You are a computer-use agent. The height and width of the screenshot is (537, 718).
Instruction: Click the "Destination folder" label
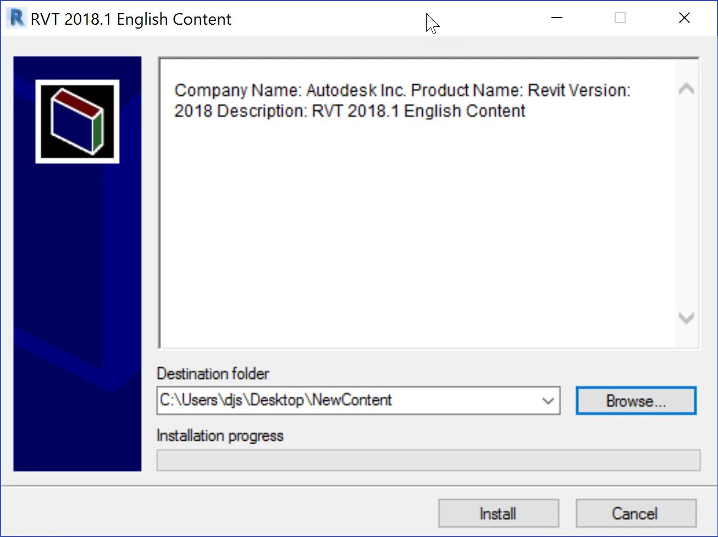tap(213, 374)
